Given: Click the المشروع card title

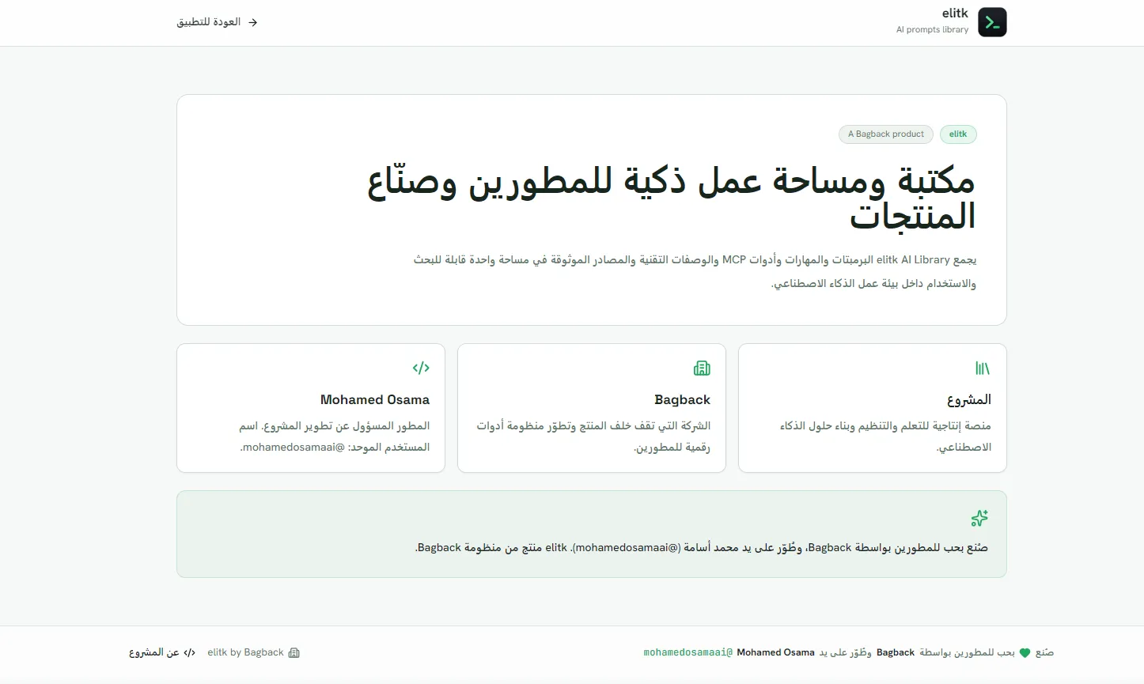Looking at the screenshot, I should (x=969, y=400).
